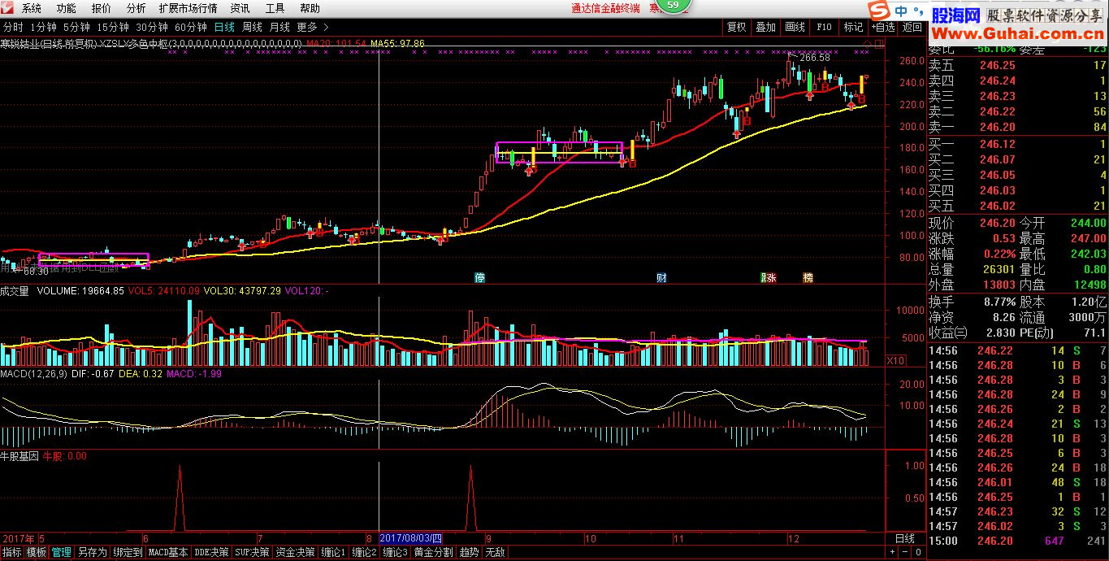Click the TDX red logo icon
This screenshot has width=1109, height=561.
(9, 8)
